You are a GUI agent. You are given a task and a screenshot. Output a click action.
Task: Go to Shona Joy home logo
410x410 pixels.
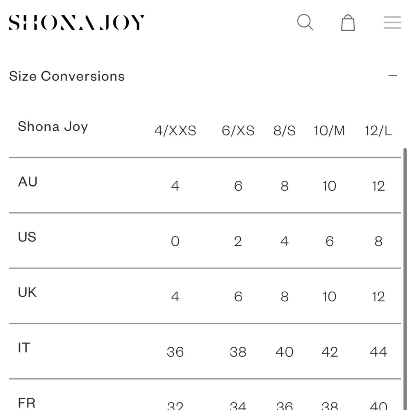pos(77,23)
